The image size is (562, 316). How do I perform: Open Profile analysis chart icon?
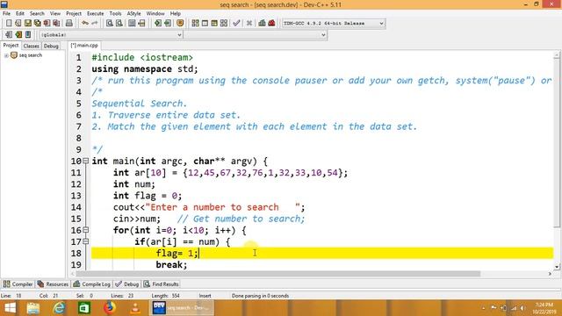[262, 24]
